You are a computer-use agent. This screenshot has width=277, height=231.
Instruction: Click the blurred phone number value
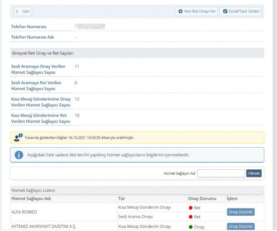pyautogui.click(x=90, y=27)
